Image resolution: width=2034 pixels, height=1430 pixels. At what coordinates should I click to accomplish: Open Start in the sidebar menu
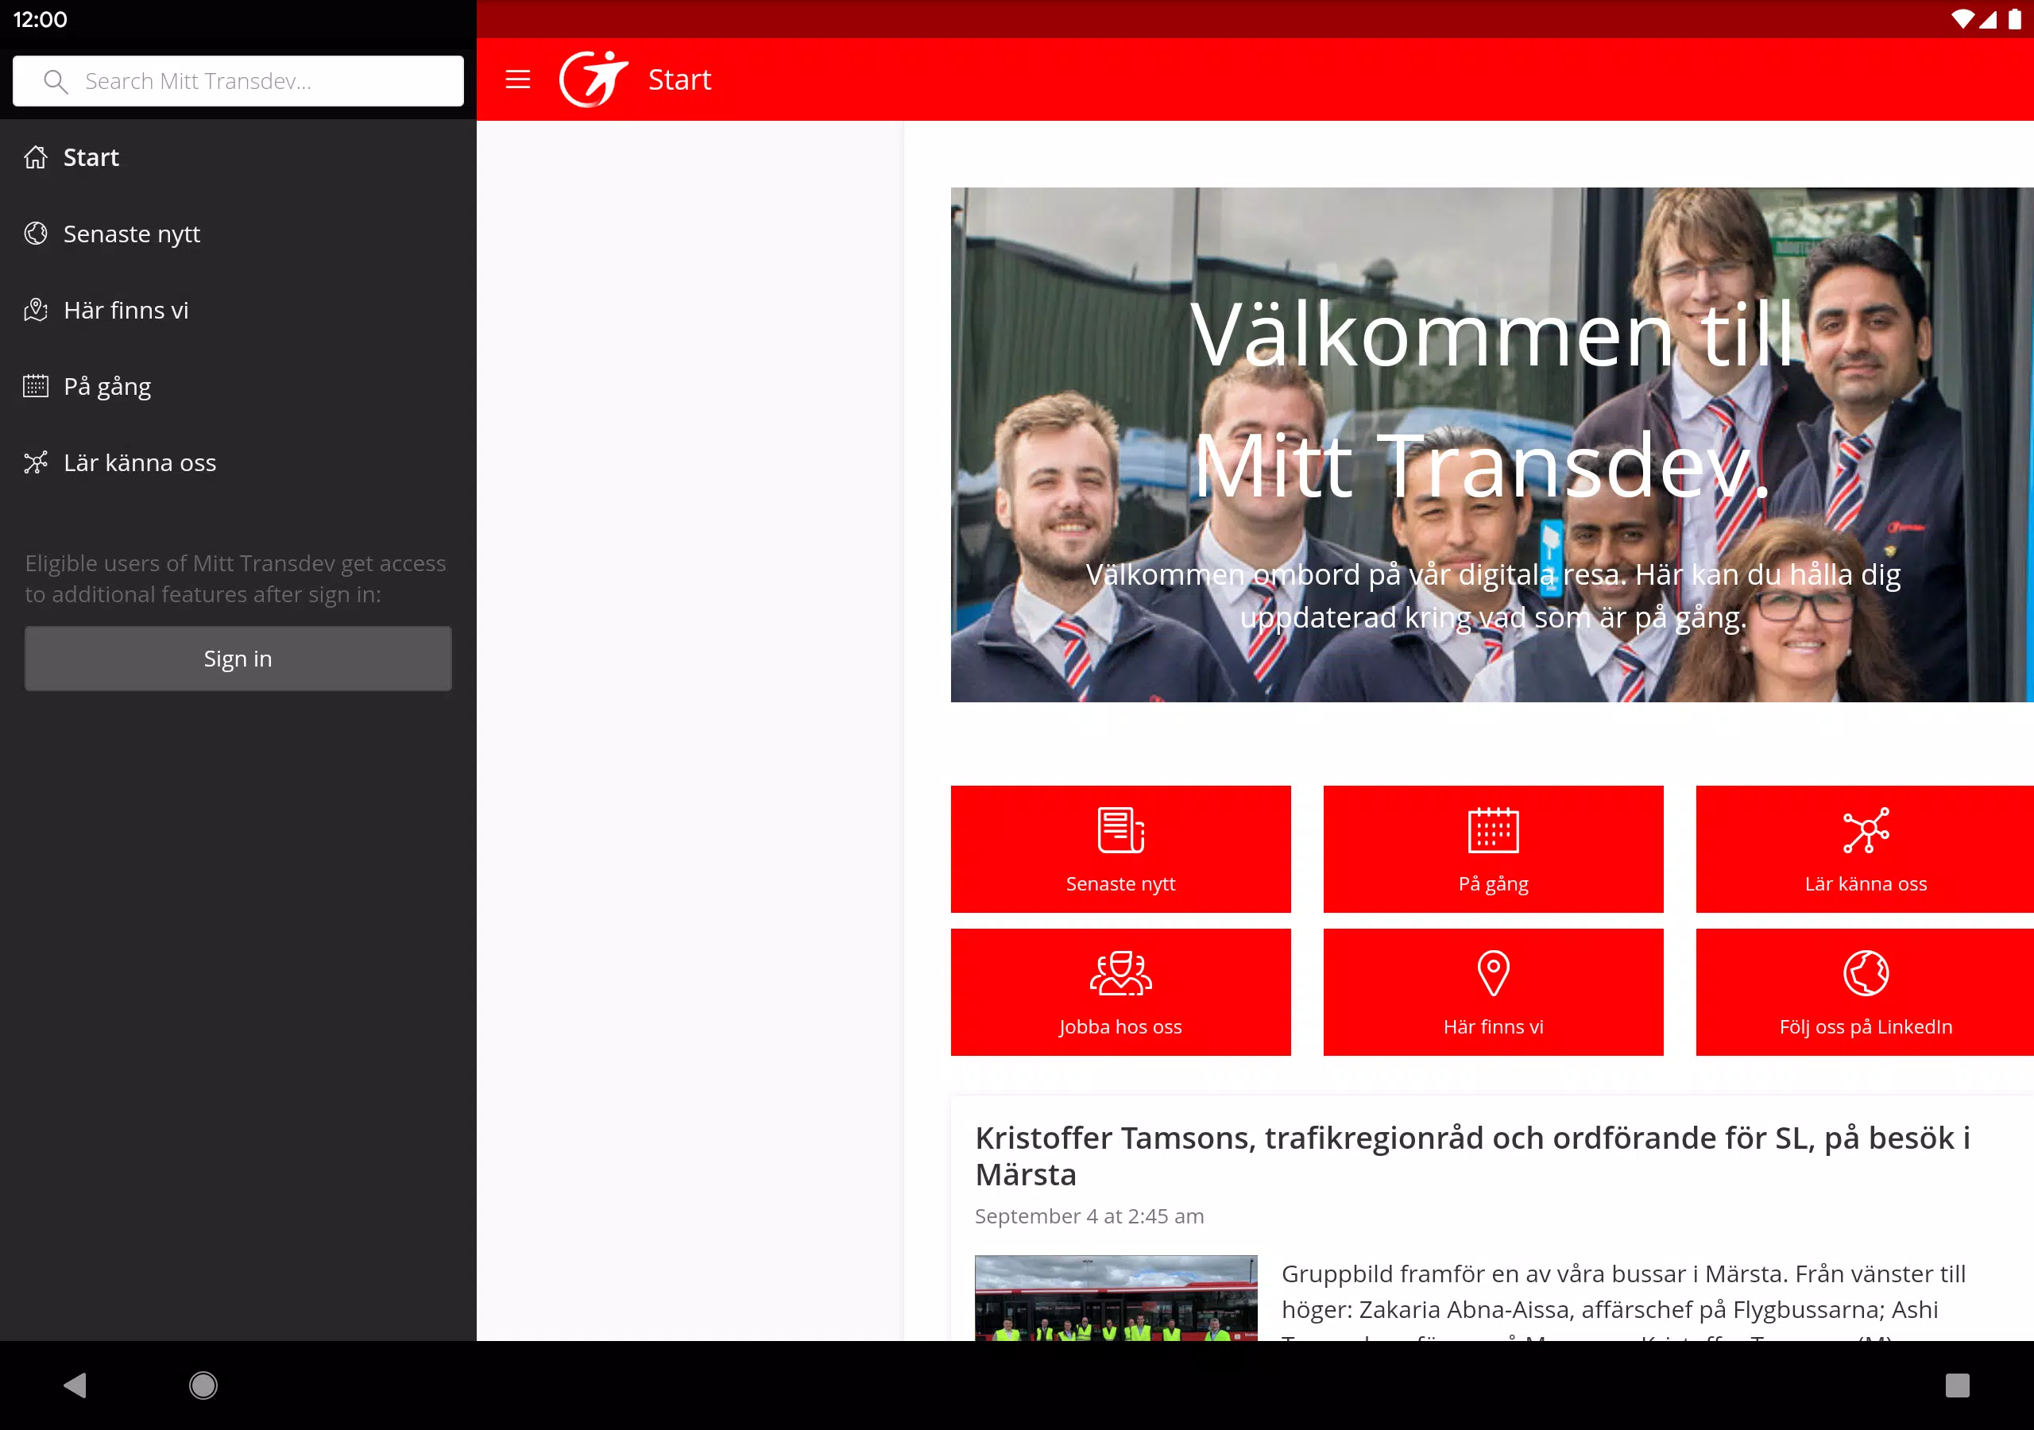click(x=238, y=157)
